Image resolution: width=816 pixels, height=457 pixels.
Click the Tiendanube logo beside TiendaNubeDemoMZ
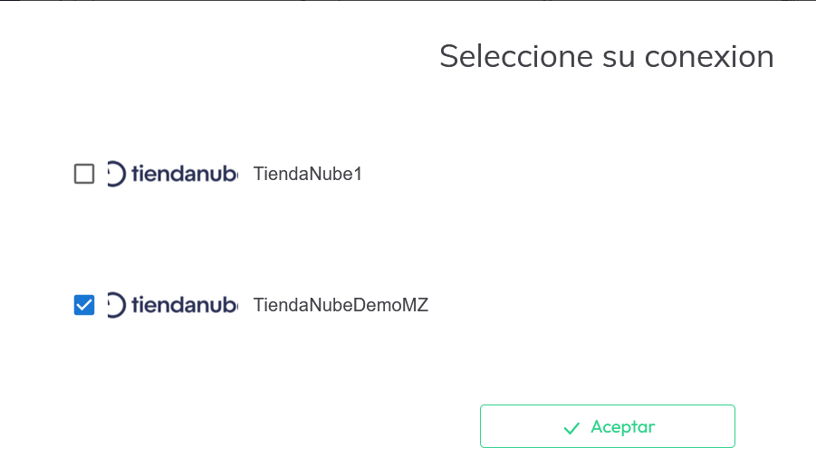coord(172,306)
